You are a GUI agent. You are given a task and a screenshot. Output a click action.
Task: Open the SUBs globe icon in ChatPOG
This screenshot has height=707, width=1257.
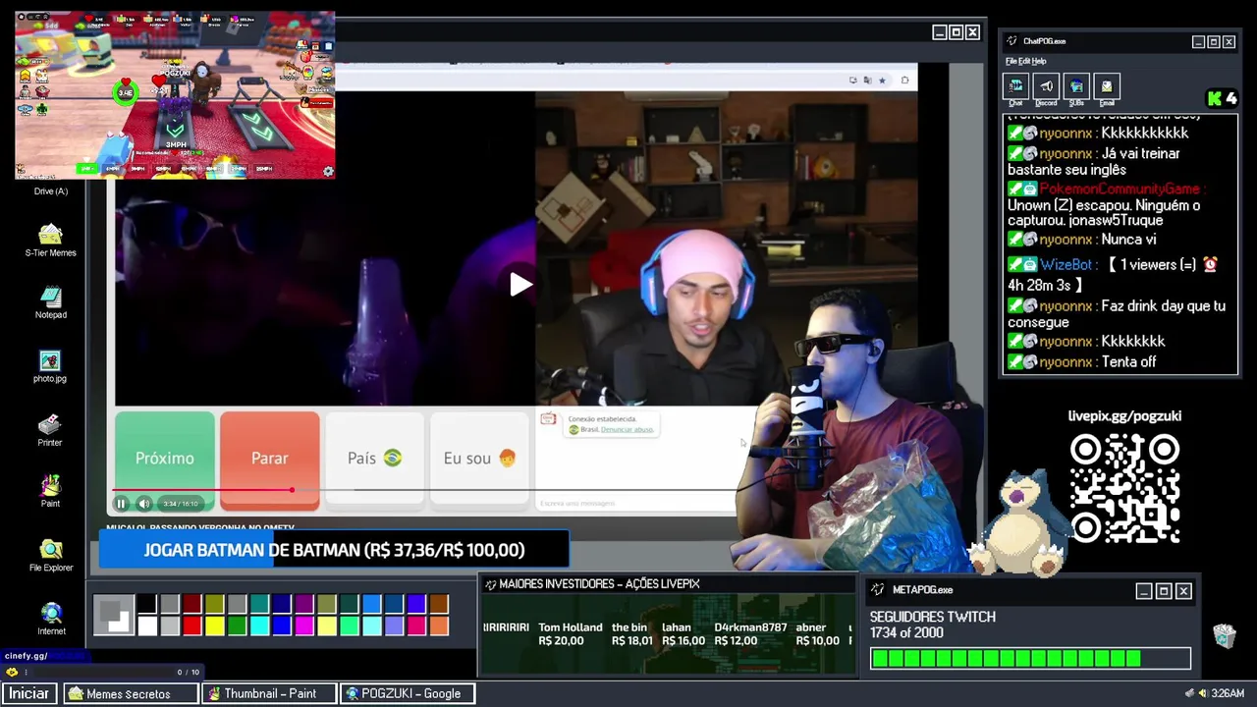click(1076, 86)
